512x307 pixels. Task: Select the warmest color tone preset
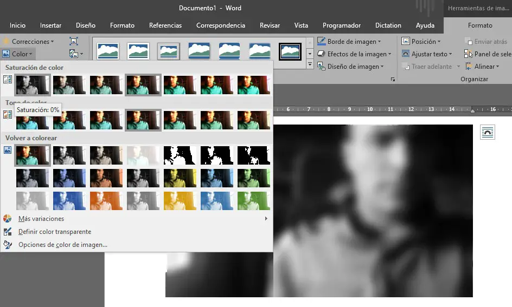(x=254, y=120)
